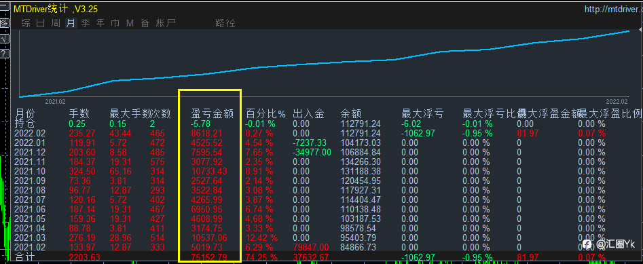643x264 pixels.
Task: Click profit value 10733.43
Action: click(208, 171)
